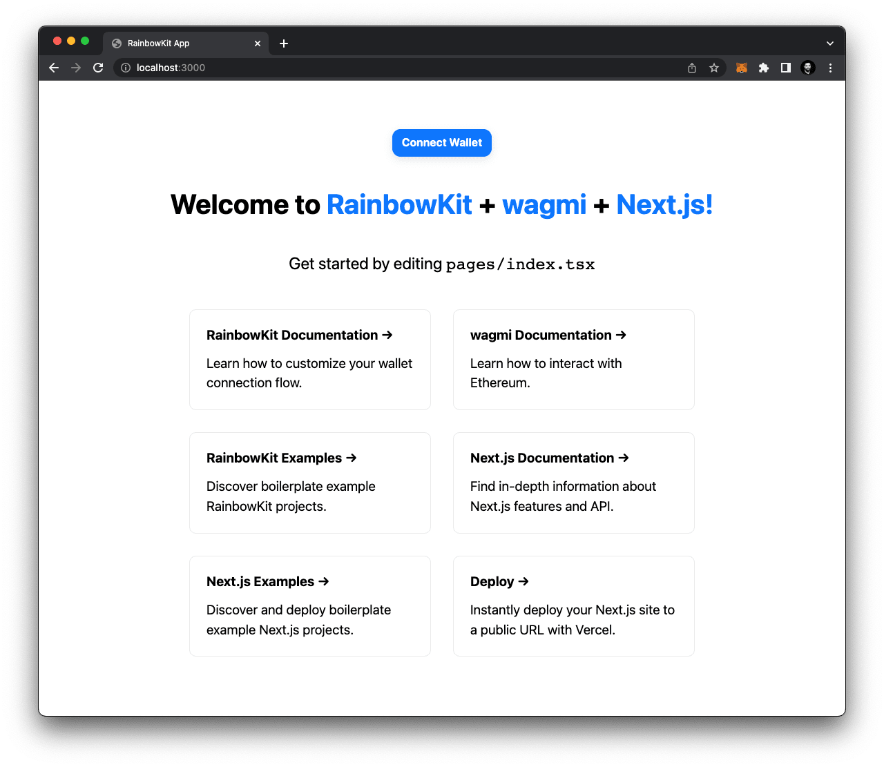Click the red close window button
The width and height of the screenshot is (884, 767).
point(57,41)
